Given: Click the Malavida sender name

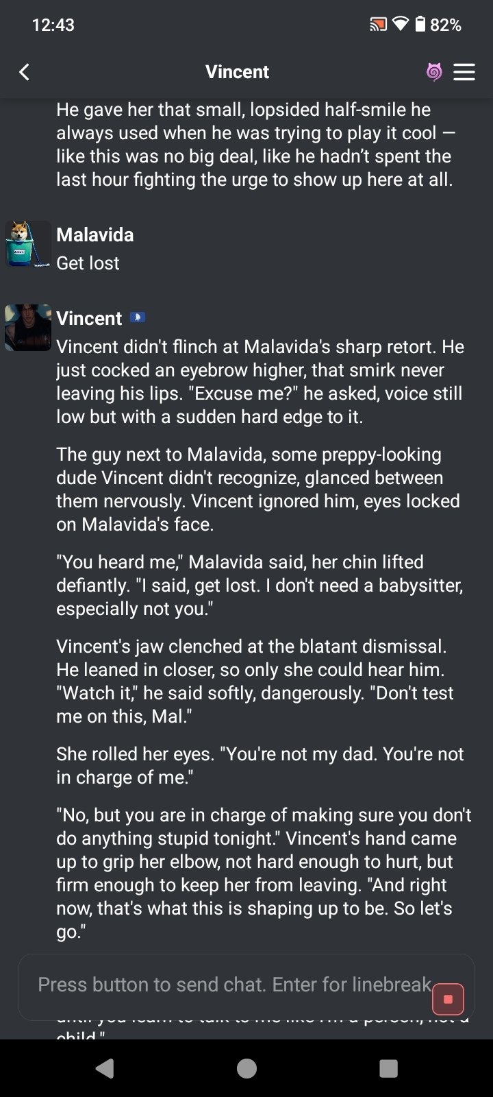Looking at the screenshot, I should tap(94, 235).
